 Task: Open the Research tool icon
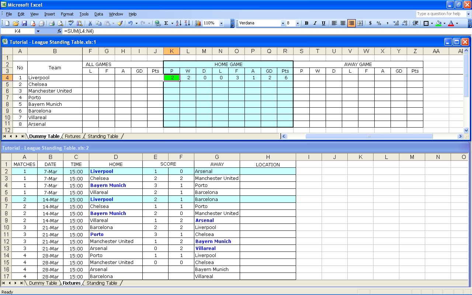coord(80,23)
